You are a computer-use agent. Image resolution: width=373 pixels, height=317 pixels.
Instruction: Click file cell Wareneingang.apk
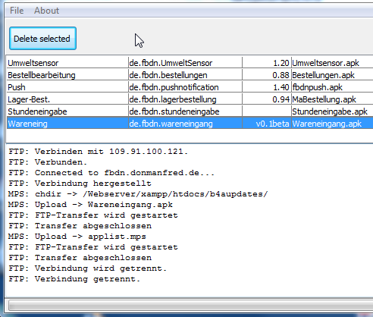[x=332, y=124]
